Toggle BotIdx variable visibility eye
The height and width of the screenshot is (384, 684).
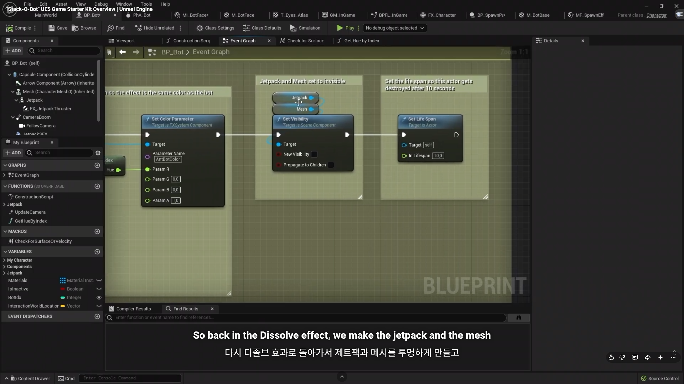[99, 298]
